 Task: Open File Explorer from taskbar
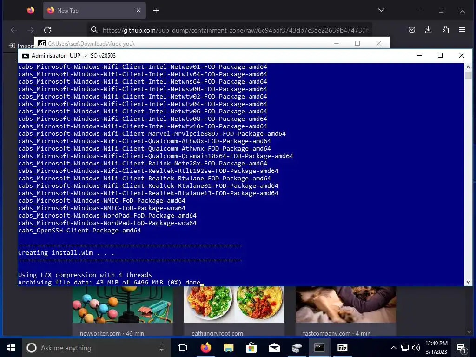coord(229,348)
